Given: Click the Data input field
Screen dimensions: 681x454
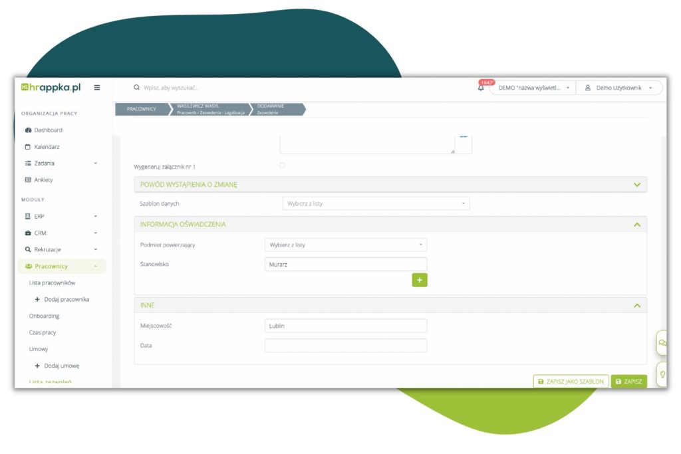Looking at the screenshot, I should coord(346,346).
